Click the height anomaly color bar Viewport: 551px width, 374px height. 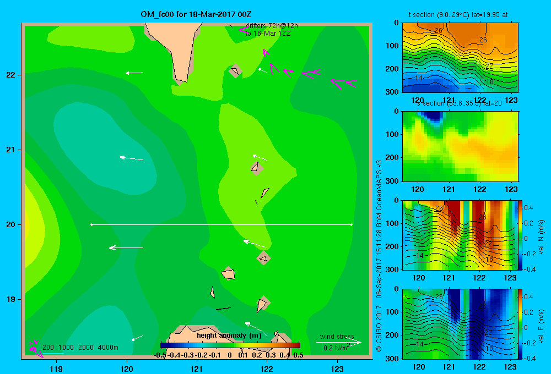(x=230, y=345)
